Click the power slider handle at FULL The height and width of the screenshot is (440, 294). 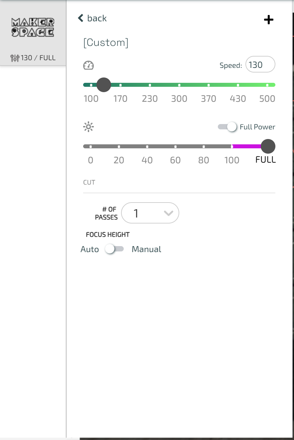point(268,146)
